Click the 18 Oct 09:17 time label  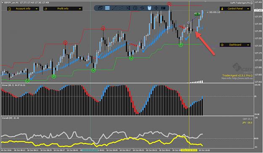125,150
